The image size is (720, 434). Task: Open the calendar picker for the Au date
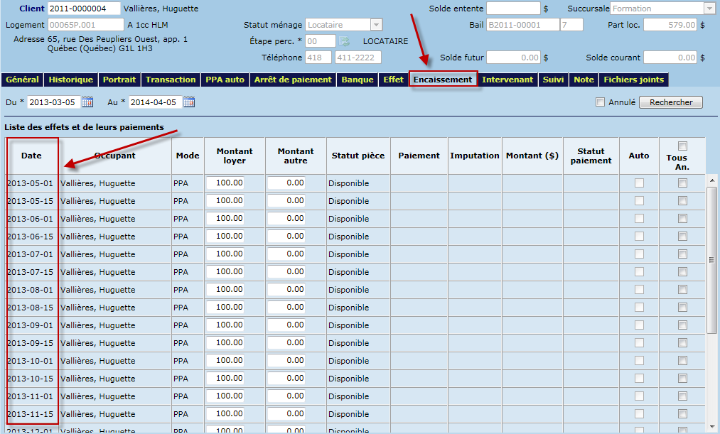click(x=189, y=102)
